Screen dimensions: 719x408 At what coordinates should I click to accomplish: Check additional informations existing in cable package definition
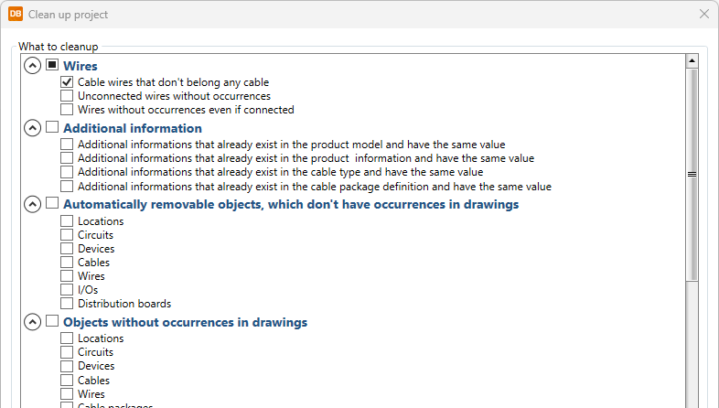[x=67, y=186]
